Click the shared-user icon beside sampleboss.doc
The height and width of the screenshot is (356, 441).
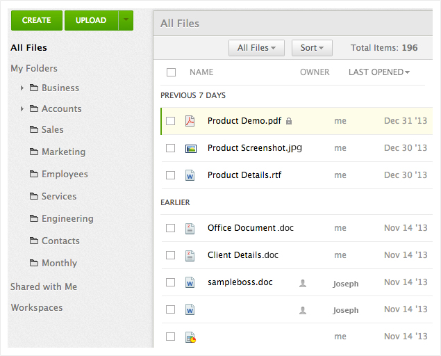coord(302,283)
